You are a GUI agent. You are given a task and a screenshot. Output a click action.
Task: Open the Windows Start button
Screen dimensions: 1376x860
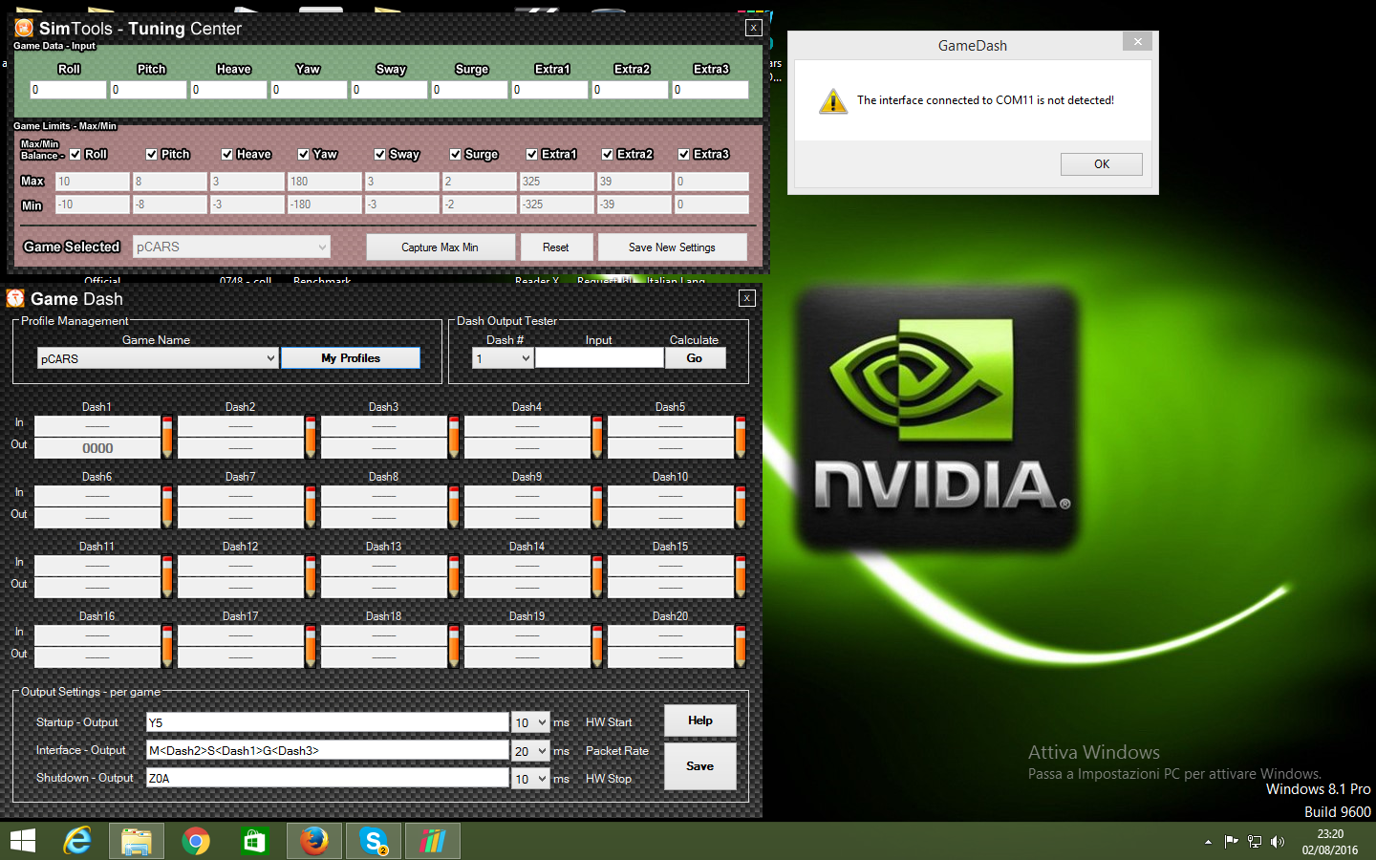23,841
